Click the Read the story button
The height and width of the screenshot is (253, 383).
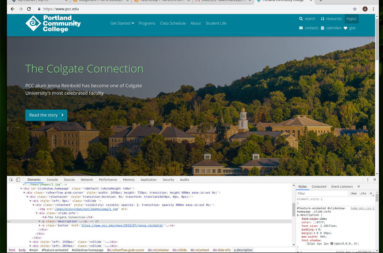coord(46,115)
